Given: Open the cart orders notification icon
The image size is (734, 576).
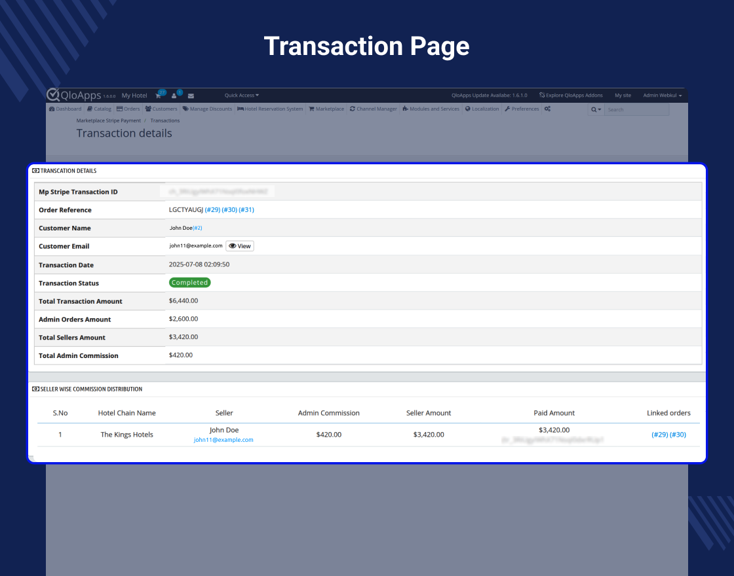Looking at the screenshot, I should click(159, 96).
